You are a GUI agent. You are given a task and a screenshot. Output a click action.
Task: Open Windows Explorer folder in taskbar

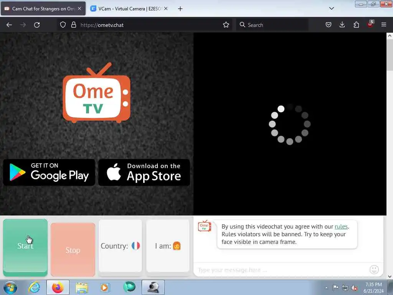(x=82, y=287)
